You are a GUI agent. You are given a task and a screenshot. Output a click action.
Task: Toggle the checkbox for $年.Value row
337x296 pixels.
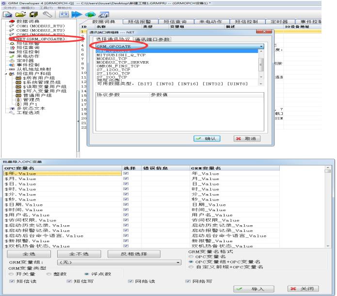click(x=126, y=171)
